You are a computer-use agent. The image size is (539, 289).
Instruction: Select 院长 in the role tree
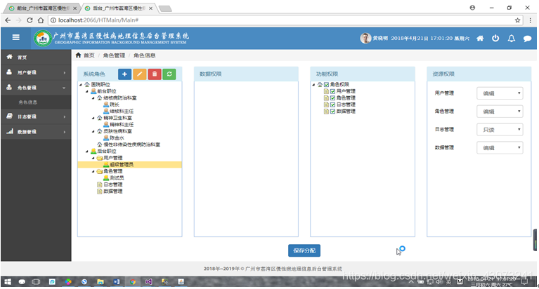click(x=115, y=105)
